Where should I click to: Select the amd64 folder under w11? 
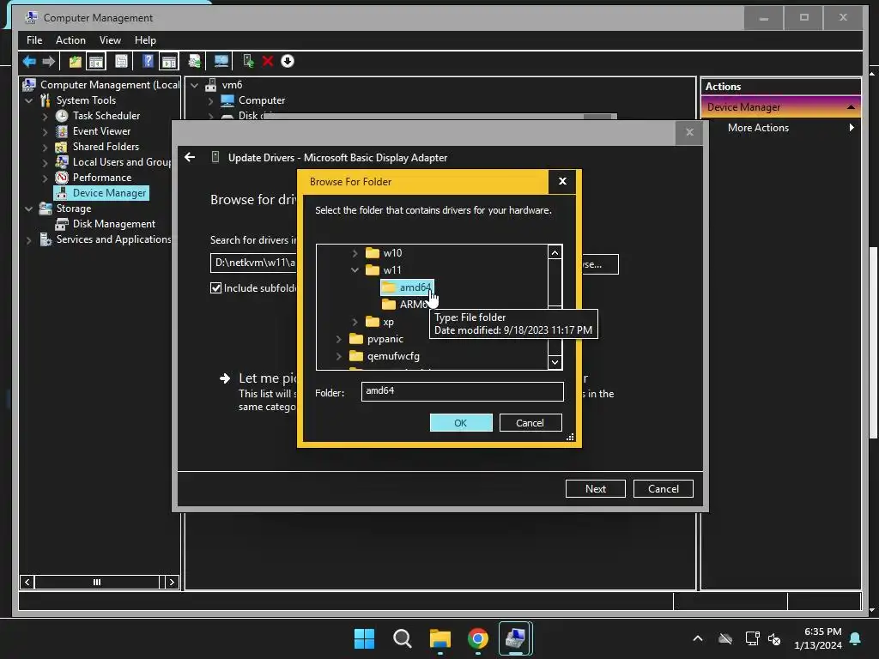click(x=407, y=287)
